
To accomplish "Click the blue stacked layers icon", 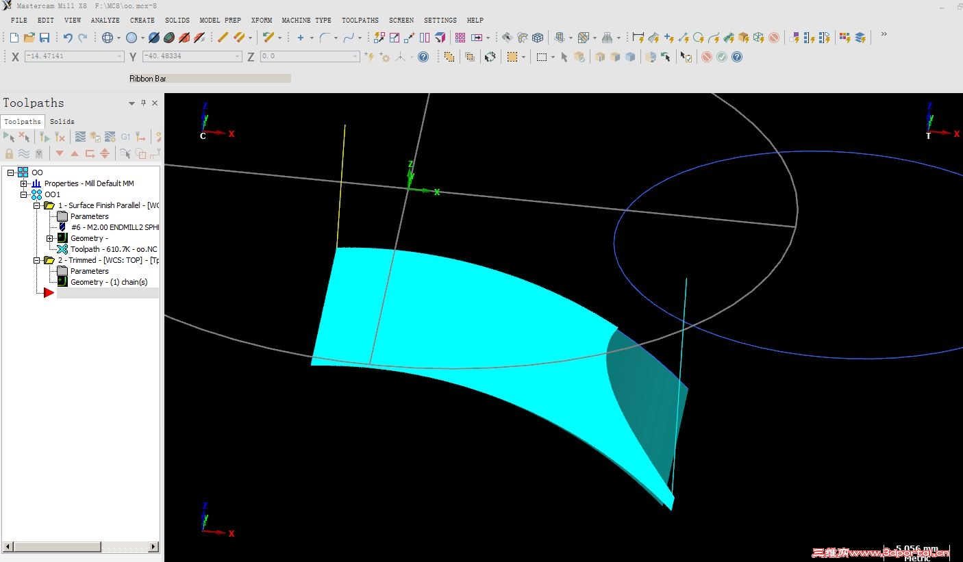I will click(860, 38).
